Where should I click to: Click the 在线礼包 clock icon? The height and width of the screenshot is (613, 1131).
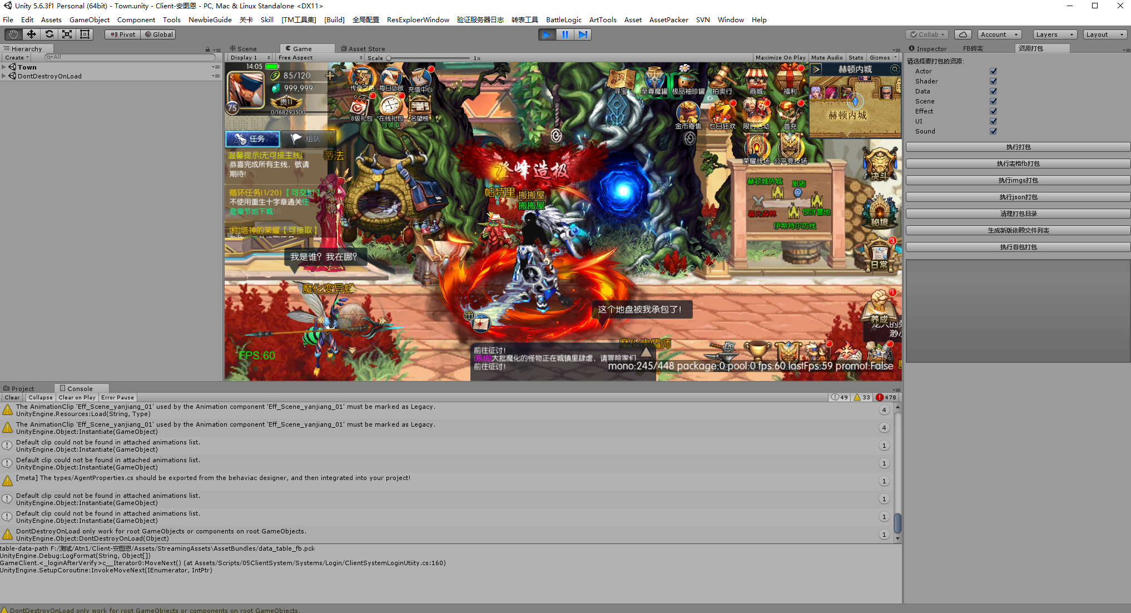[x=391, y=109]
